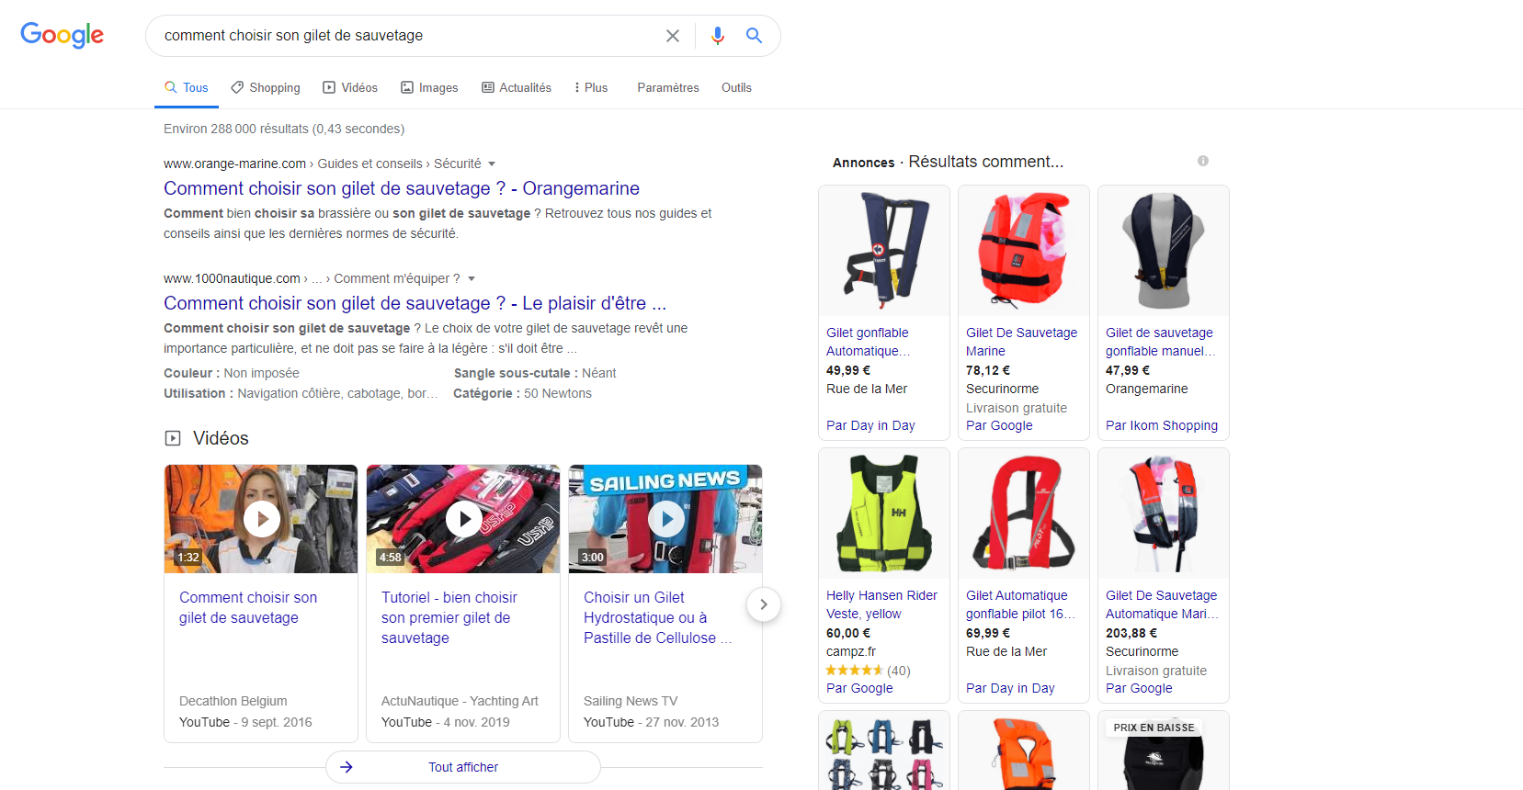The image size is (1523, 790).
Task: Open Outils search tools
Action: point(736,88)
